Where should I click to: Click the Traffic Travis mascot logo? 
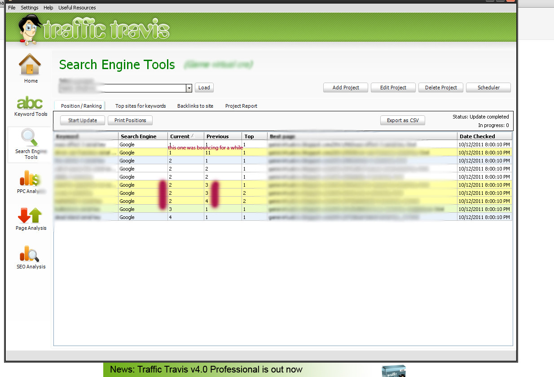pyautogui.click(x=31, y=30)
